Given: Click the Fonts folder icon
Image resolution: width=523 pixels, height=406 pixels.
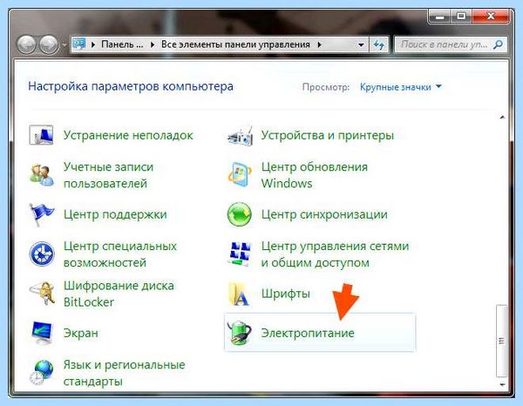Looking at the screenshot, I should [x=239, y=294].
